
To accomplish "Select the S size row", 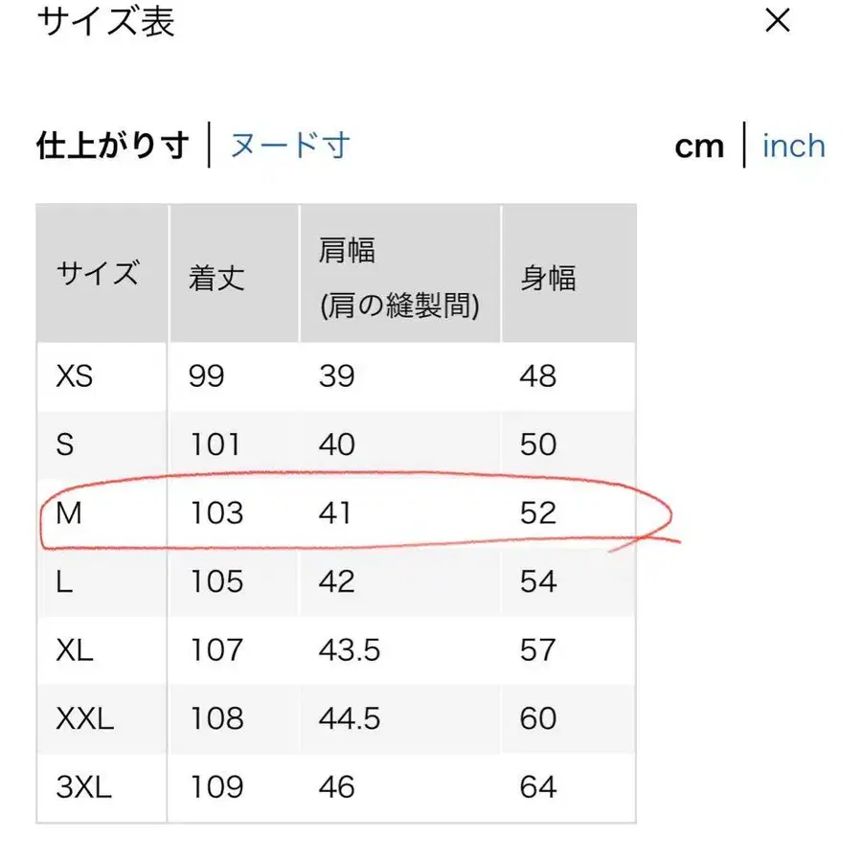I will [x=65, y=444].
